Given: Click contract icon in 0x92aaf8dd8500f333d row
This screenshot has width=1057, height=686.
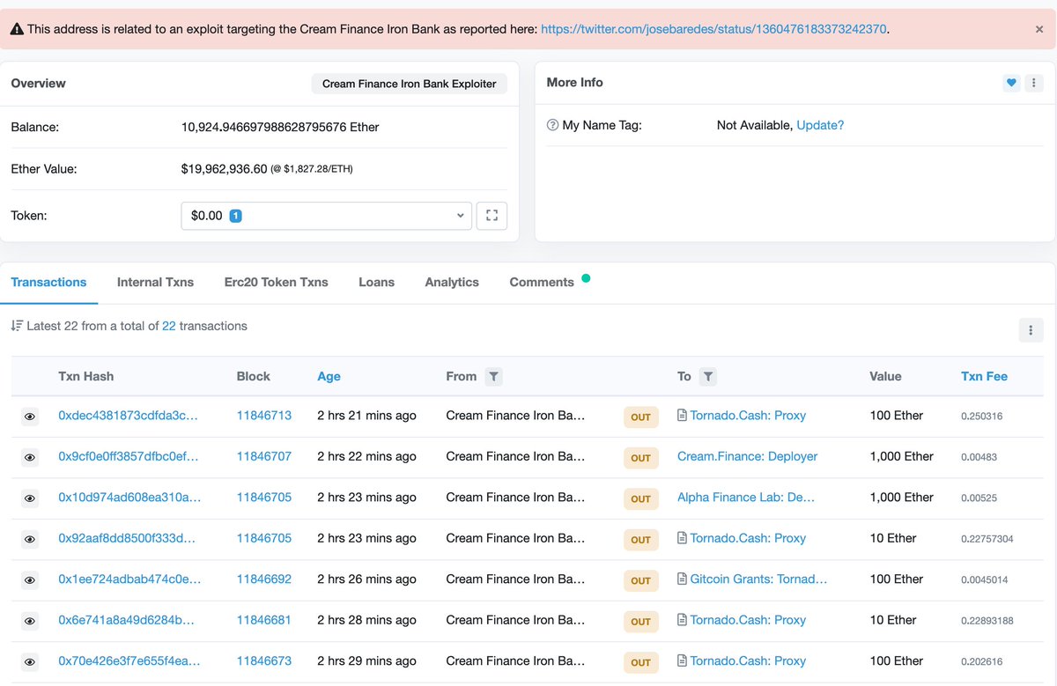Looking at the screenshot, I should click(682, 538).
